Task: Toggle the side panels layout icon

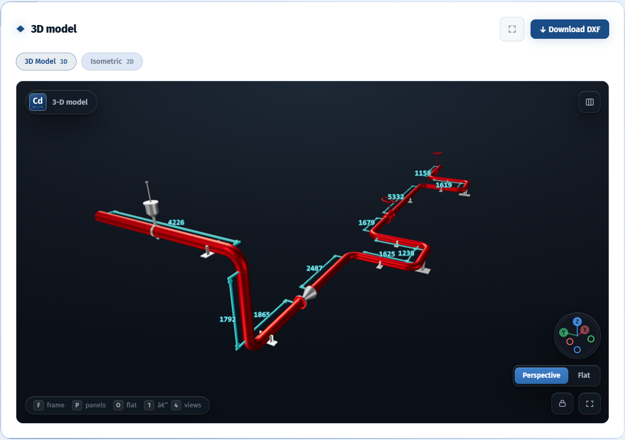Action: click(x=590, y=102)
